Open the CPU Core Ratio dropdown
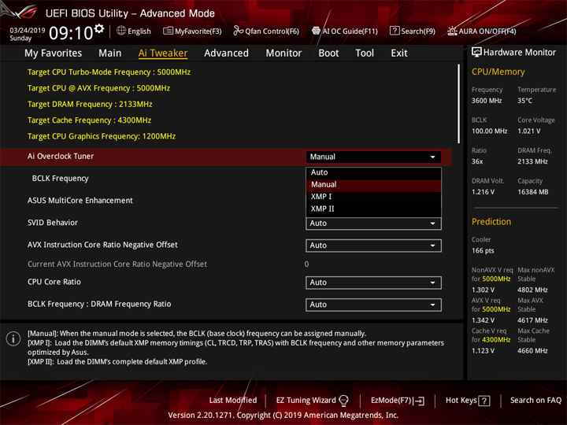The image size is (567, 425). coord(373,283)
